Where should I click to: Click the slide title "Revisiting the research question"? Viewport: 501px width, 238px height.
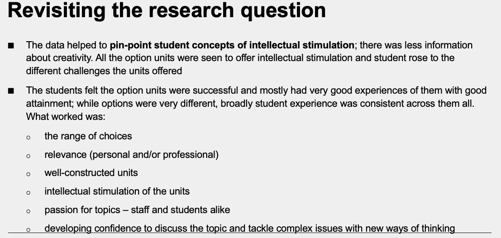(x=167, y=11)
